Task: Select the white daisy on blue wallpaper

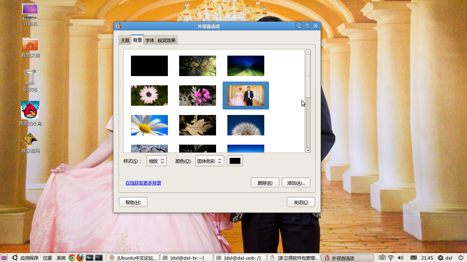Action: point(149,125)
